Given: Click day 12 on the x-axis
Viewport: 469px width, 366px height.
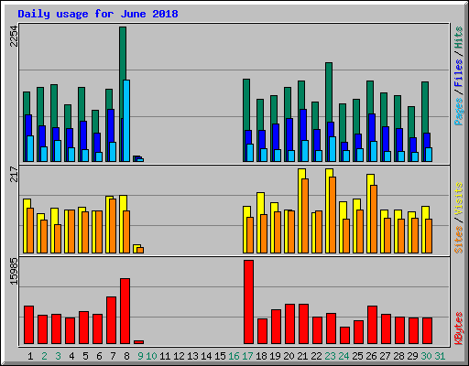Looking at the screenshot, I should (179, 356).
